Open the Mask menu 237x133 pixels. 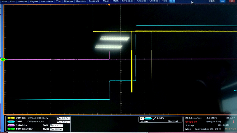106,1
